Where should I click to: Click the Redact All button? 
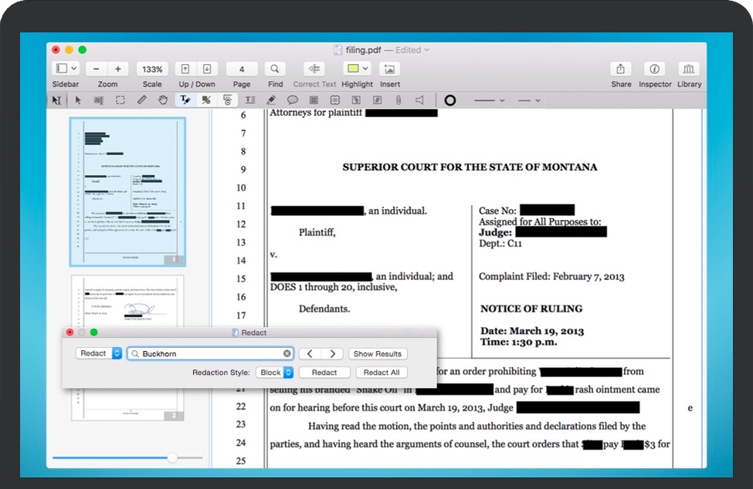[x=382, y=373]
